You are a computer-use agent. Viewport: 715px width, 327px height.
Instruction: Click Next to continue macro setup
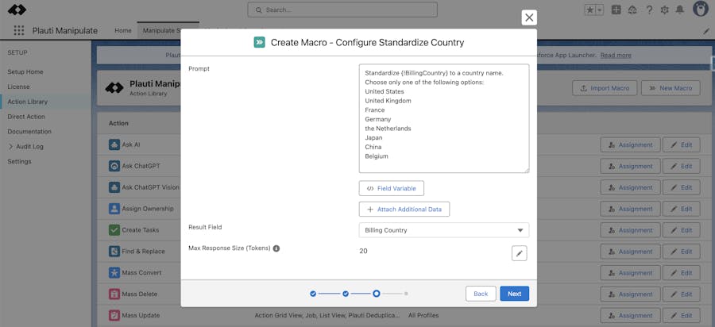514,294
